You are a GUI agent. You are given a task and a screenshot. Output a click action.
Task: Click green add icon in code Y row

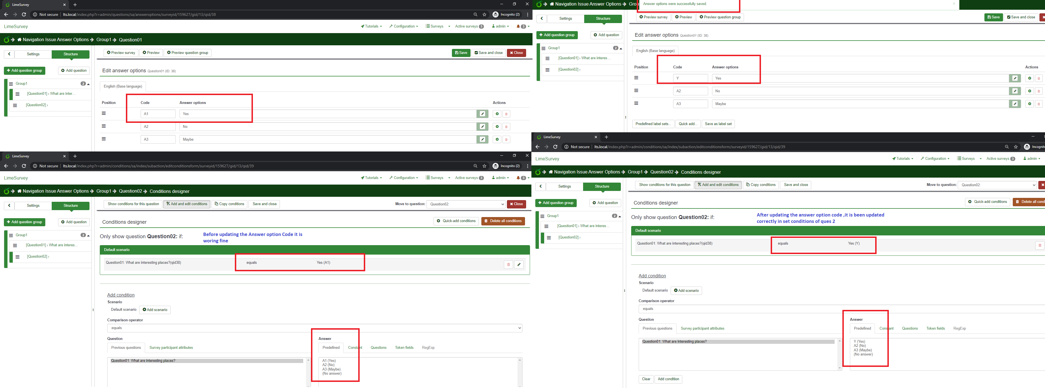click(1029, 78)
